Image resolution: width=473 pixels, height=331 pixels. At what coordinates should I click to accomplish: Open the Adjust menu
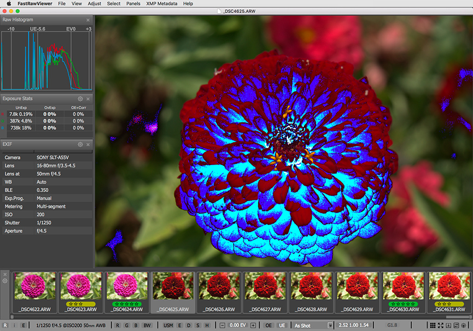click(x=94, y=3)
